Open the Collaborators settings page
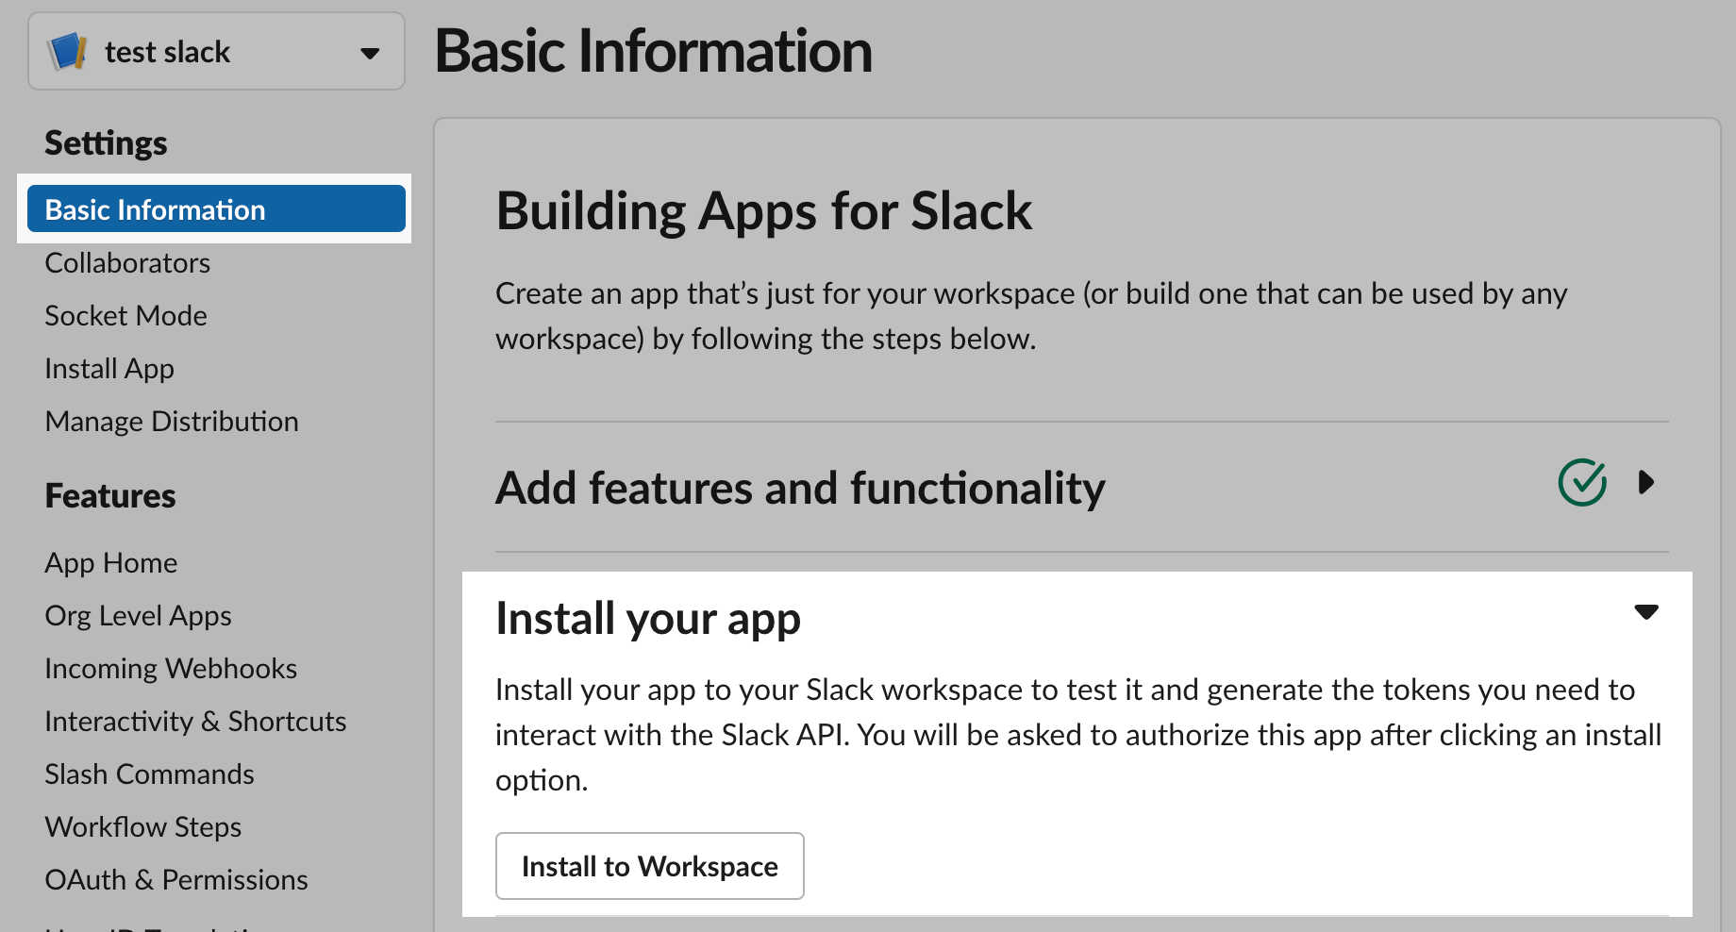 pyautogui.click(x=126, y=262)
